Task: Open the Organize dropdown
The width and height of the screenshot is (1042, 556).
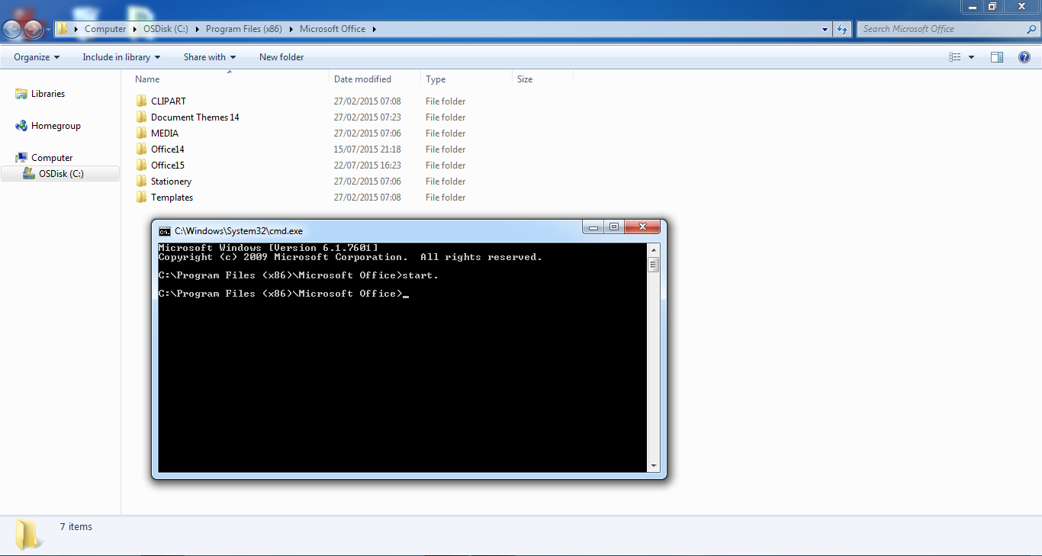Action: tap(35, 56)
